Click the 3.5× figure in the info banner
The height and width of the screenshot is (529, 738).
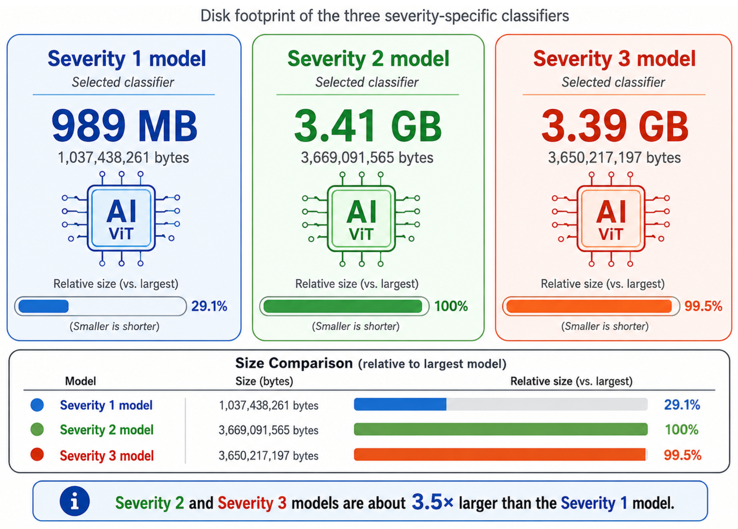(x=432, y=502)
